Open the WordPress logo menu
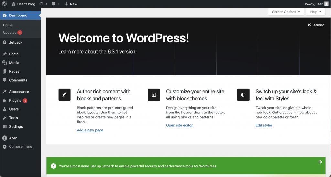The width and height of the screenshot is (331, 177). [5, 4]
